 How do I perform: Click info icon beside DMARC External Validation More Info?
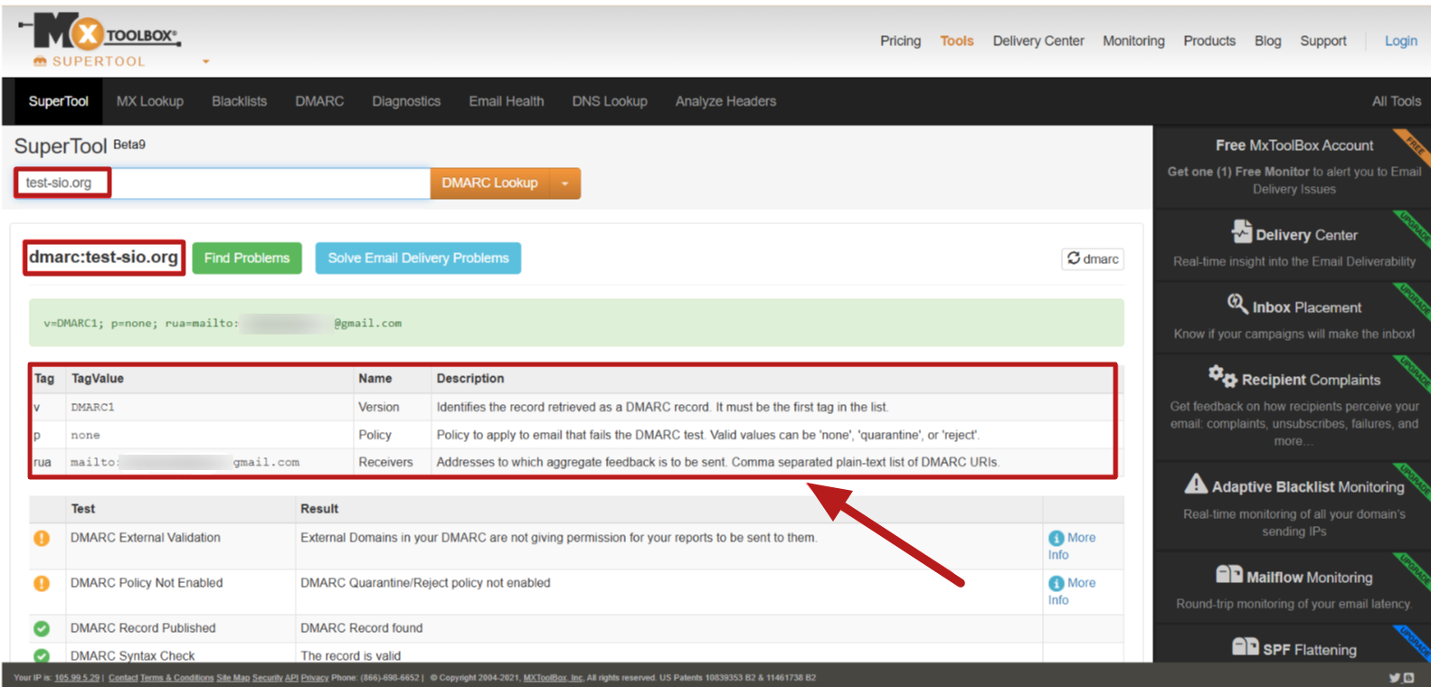pos(1056,538)
